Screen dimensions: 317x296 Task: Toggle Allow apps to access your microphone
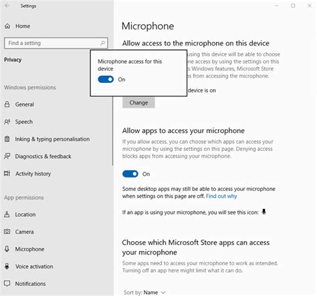130,174
